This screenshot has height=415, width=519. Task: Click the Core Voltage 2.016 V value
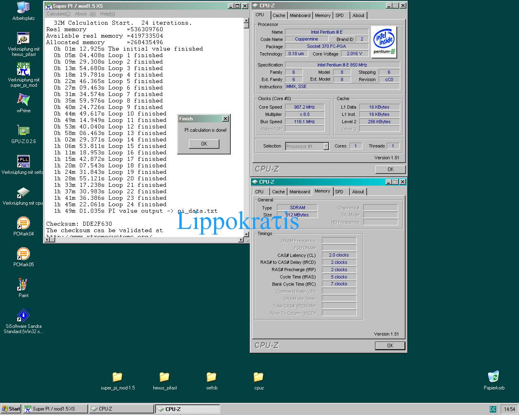click(355, 53)
